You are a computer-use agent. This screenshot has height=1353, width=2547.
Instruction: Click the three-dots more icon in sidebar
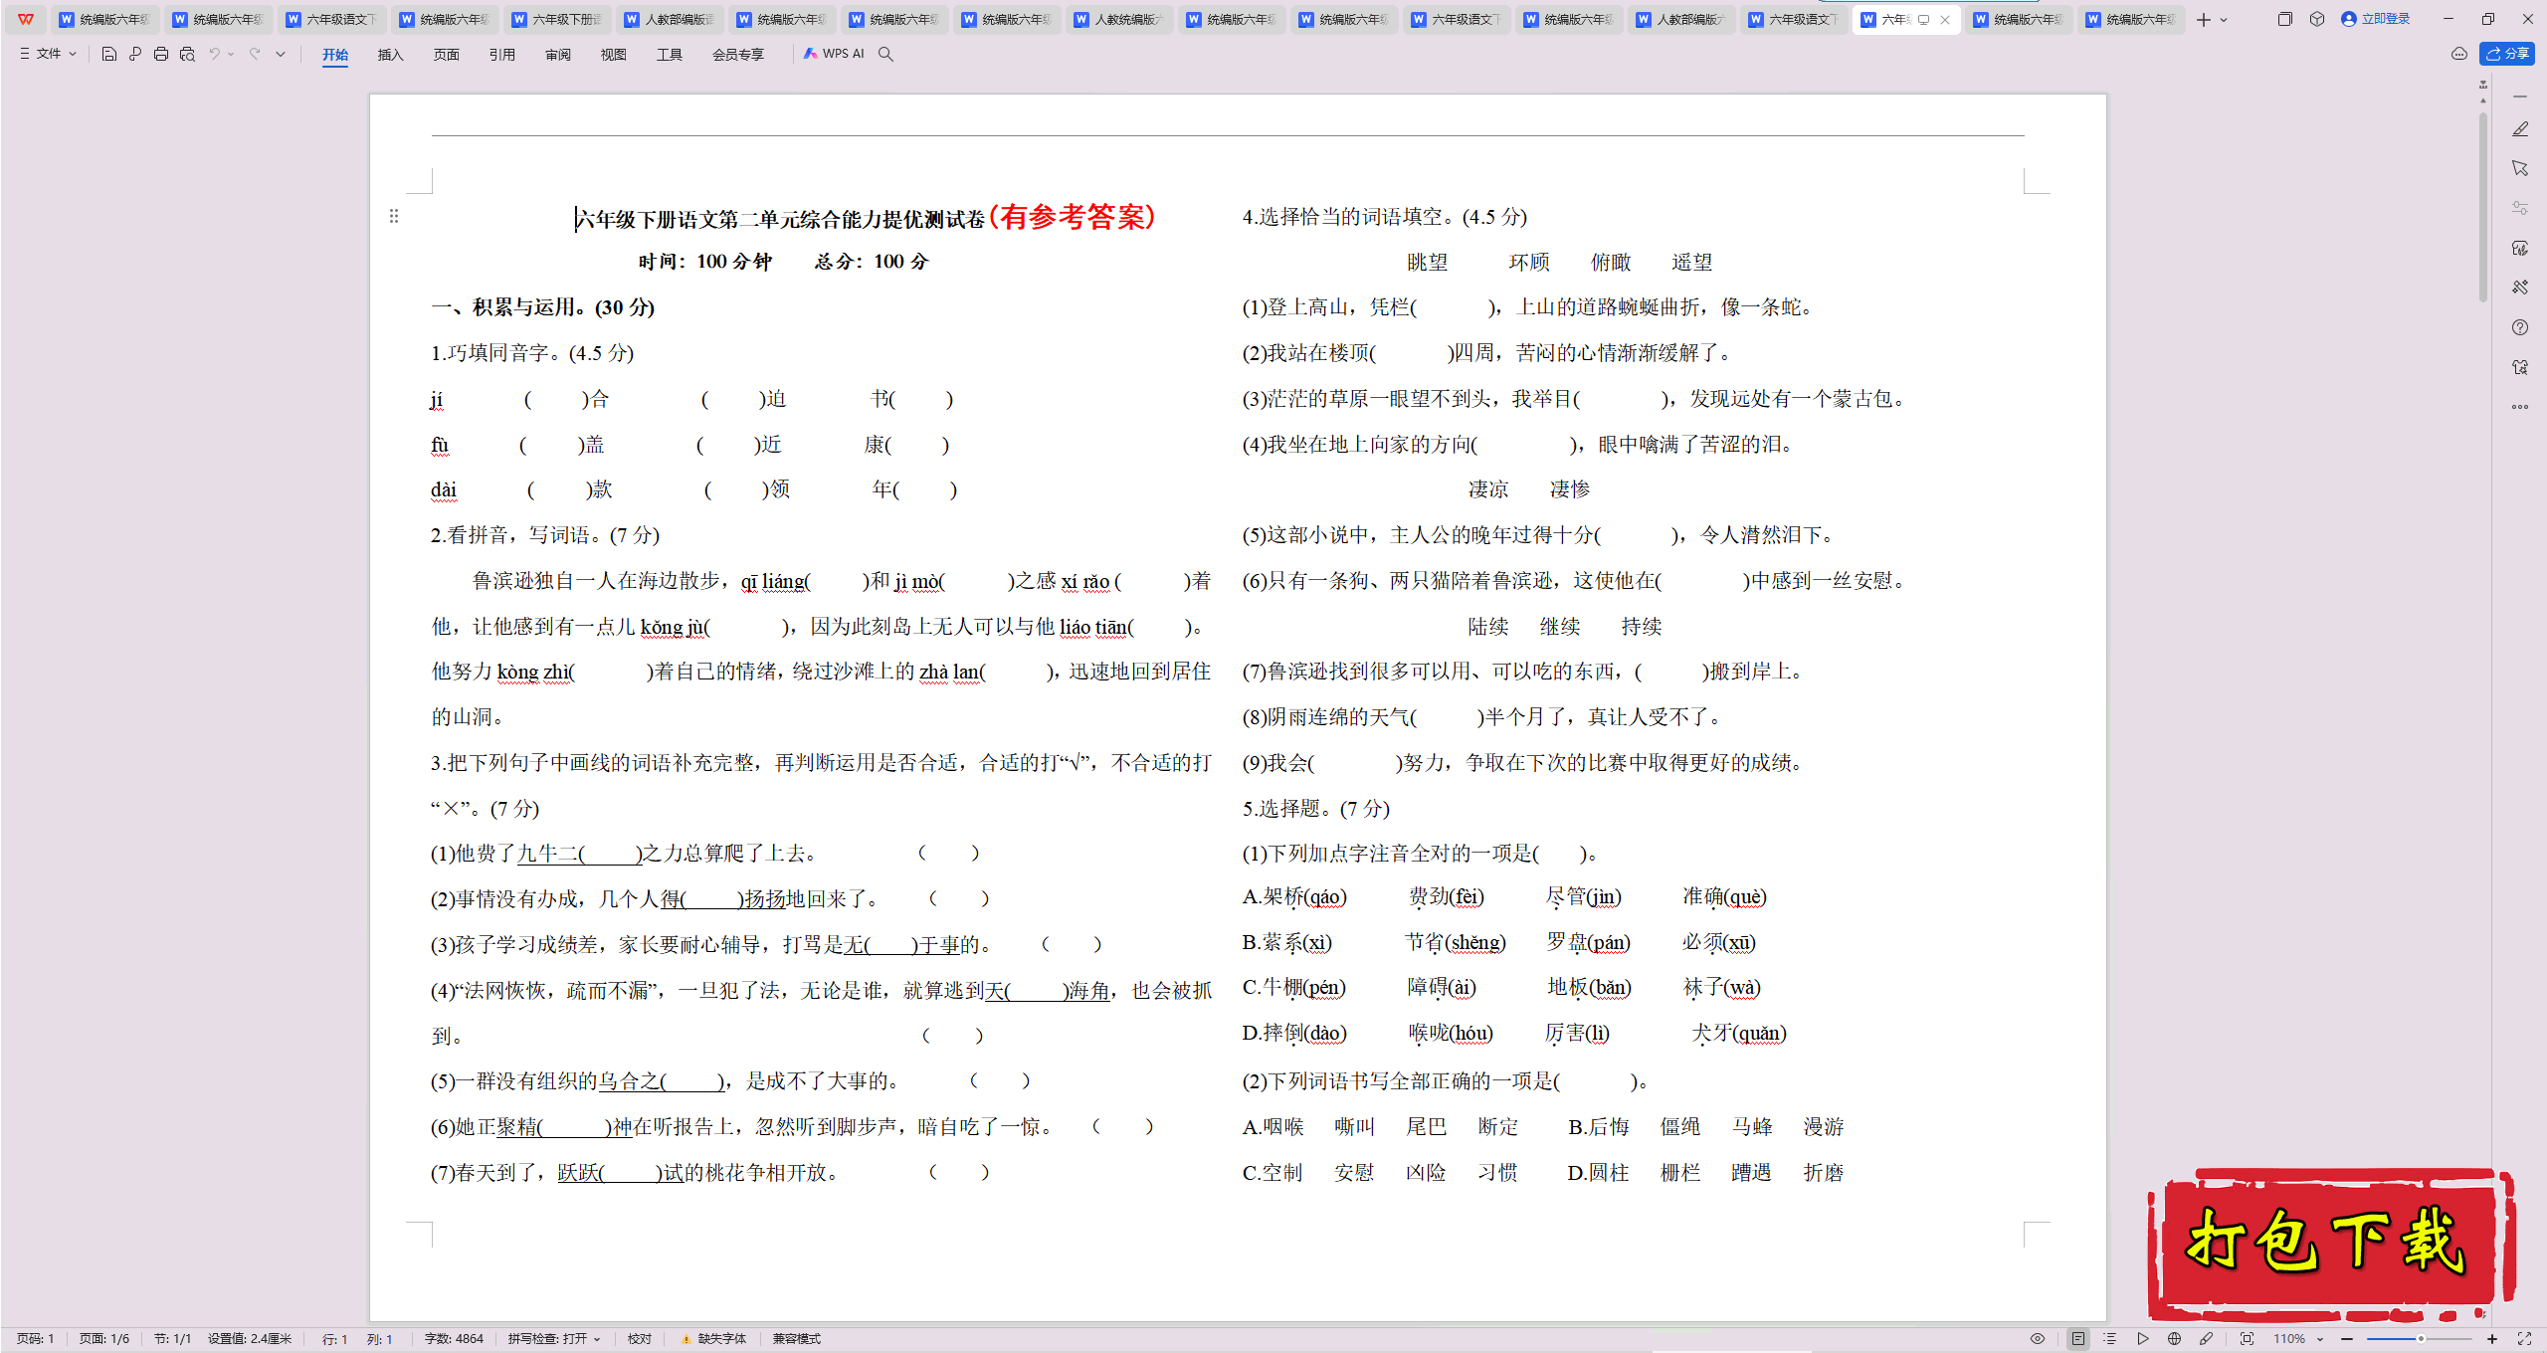click(2520, 407)
